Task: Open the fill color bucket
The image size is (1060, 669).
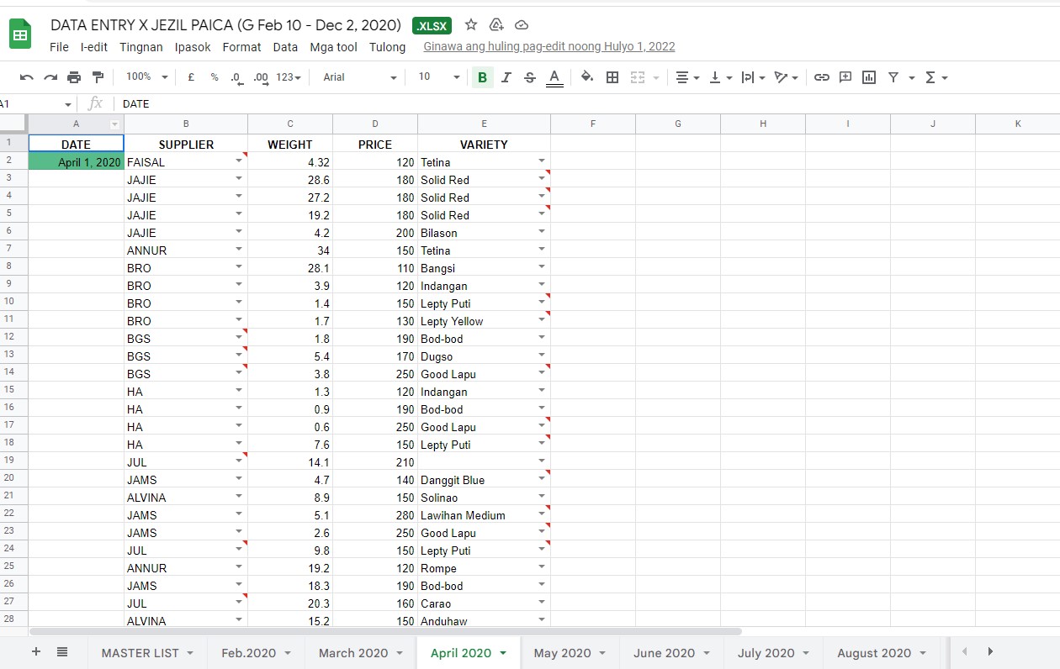Action: click(x=587, y=77)
